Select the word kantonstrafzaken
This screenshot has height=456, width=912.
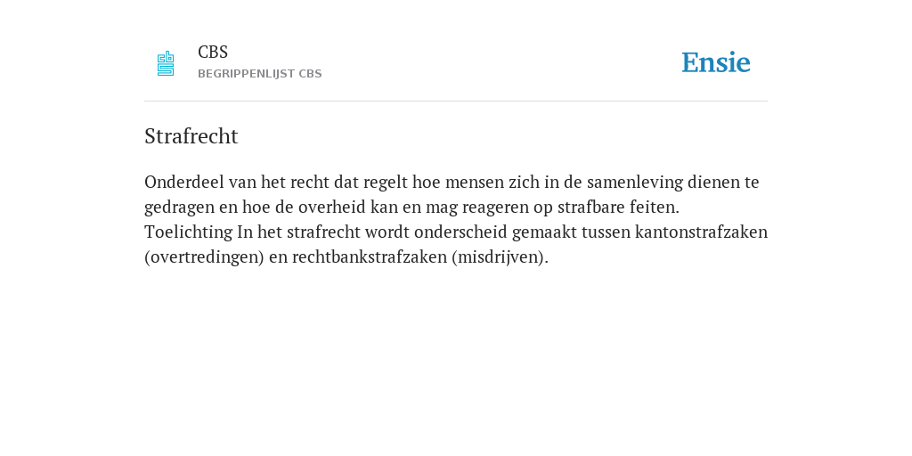(x=702, y=232)
